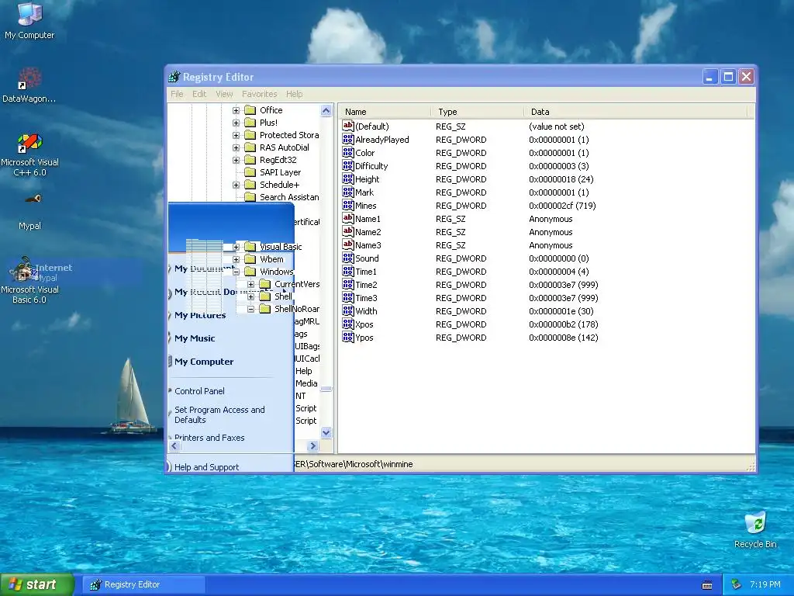Select the Mines DWORD value icon
This screenshot has width=794, height=596.
coord(348,205)
